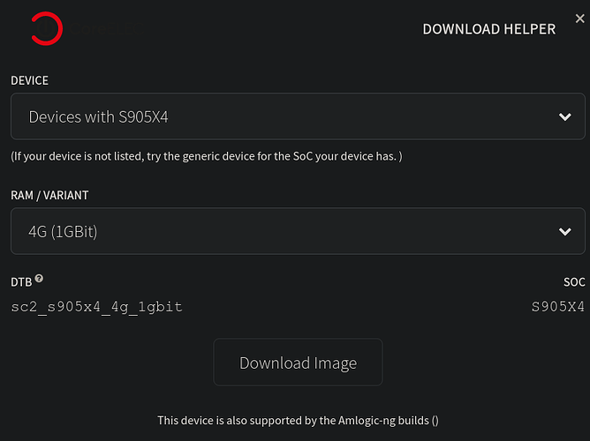Click the DEVICE field label
The height and width of the screenshot is (441, 590).
point(29,80)
